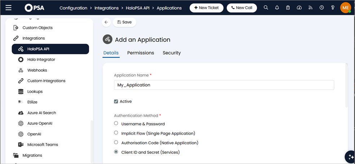Image resolution: width=355 pixels, height=164 pixels.
Task: Switch to the Details tab
Action: pos(111,53)
